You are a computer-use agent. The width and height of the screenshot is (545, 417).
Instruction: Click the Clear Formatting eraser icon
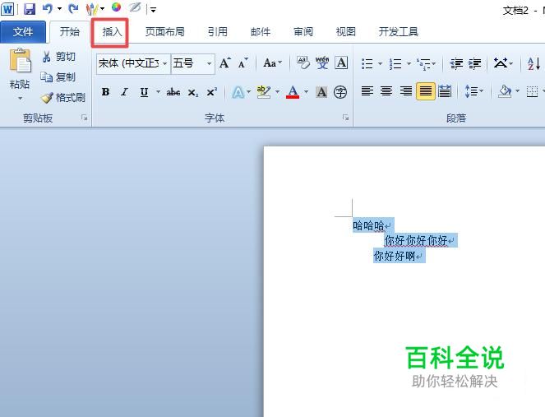click(303, 63)
